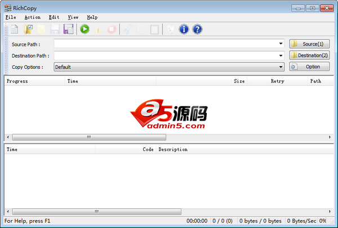
Task: Click the Size column header
Action: point(201,81)
